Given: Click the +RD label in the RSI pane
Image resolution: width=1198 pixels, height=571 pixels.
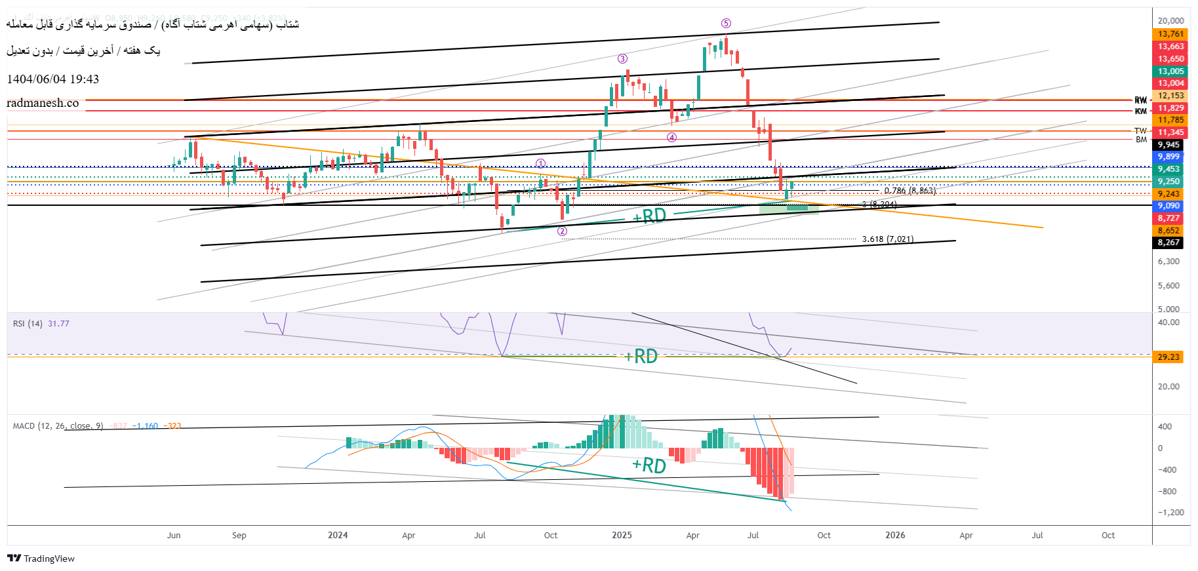Looking at the screenshot, I should [641, 357].
